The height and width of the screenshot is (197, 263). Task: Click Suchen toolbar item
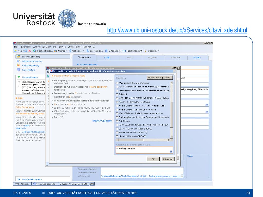tap(60, 51)
